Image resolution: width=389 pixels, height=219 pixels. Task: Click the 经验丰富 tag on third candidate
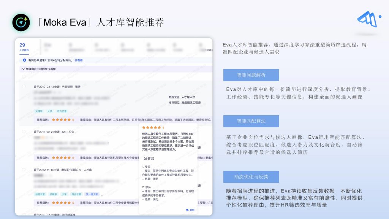pos(40,194)
